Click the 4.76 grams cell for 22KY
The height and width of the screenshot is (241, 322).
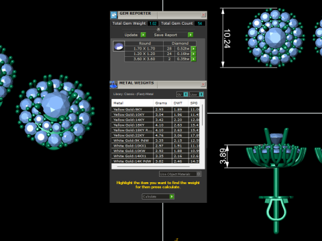pos(162,135)
